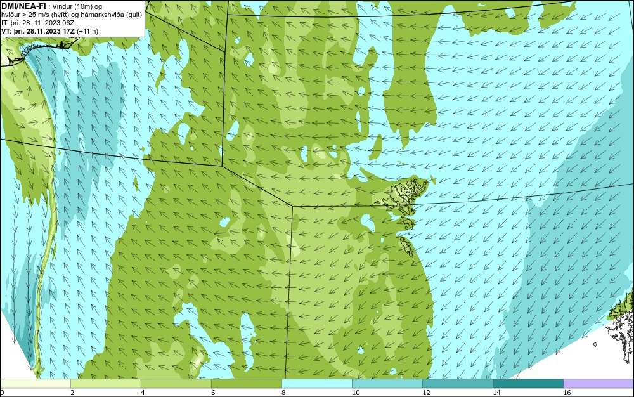The height and width of the screenshot is (397, 634).
Task: Click the 8-10 m/s light cyan legend swatch
Action: tap(316, 384)
